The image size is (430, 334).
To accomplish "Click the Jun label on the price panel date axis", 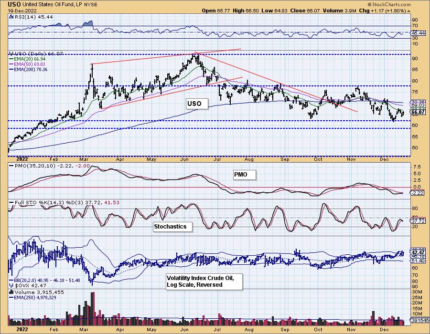I will pyautogui.click(x=184, y=159).
